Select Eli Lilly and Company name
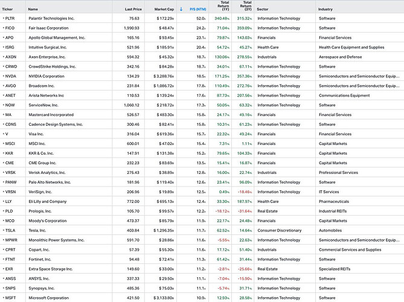 48,202
